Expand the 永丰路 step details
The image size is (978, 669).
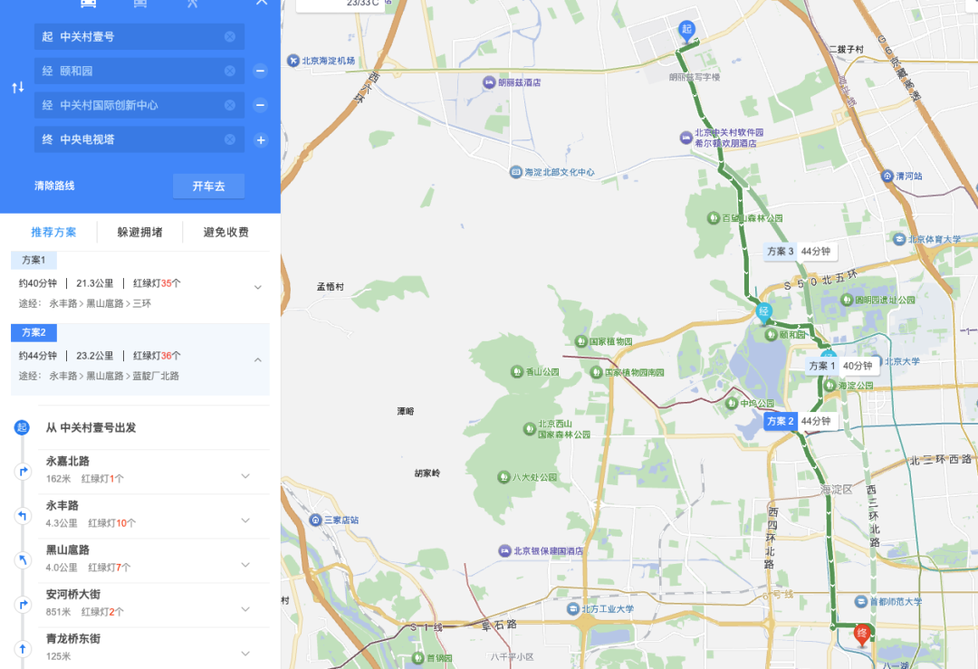pyautogui.click(x=245, y=520)
